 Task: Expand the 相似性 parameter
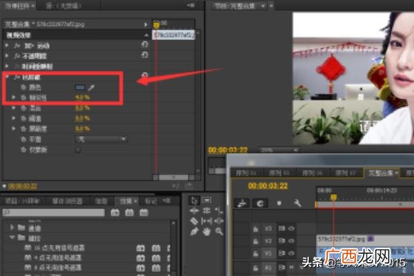click(x=14, y=97)
